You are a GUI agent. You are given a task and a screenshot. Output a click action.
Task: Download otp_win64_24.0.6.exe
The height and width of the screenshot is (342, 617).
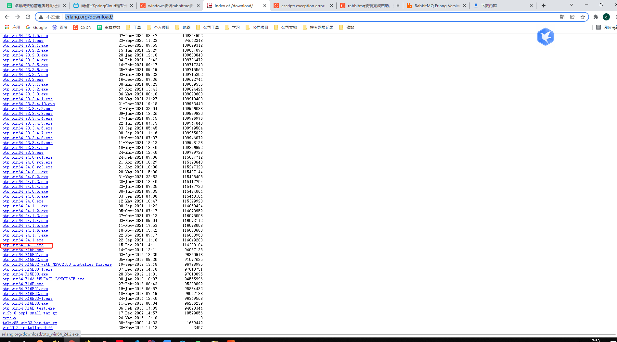pyautogui.click(x=25, y=197)
